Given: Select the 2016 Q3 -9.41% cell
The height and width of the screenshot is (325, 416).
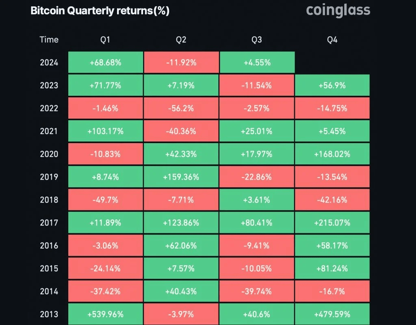Looking at the screenshot, I should coord(257,246).
